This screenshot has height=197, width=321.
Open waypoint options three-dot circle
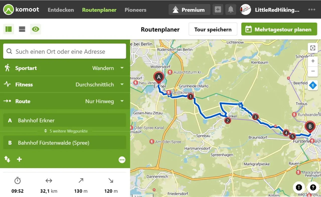(122, 160)
